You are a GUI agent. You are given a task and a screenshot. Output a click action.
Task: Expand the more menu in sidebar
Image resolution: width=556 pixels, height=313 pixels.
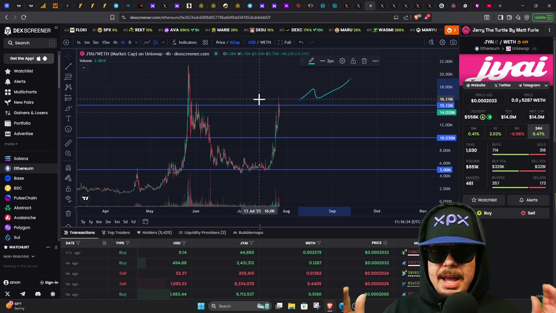pyautogui.click(x=11, y=144)
